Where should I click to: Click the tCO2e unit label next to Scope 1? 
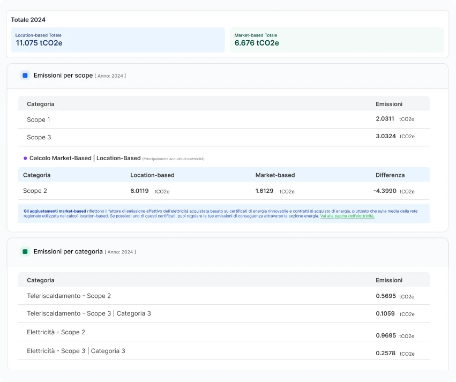coord(406,119)
